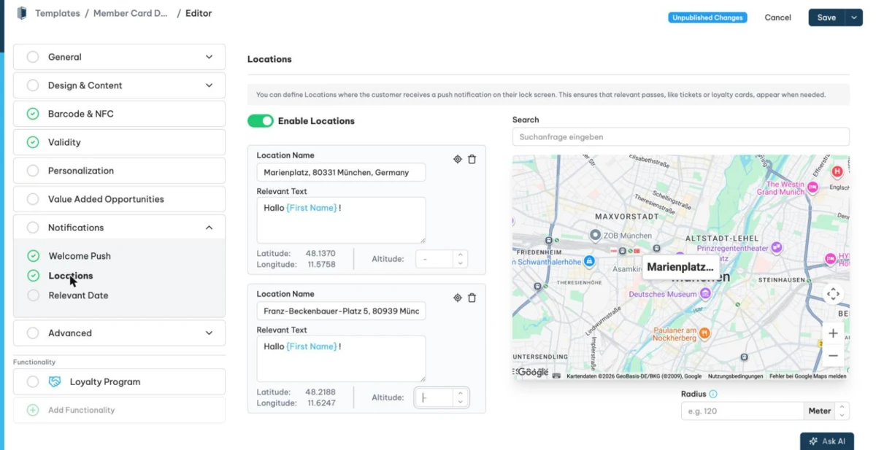This screenshot has height=450, width=876.
Task: Report a Google Maps error link
Action: click(x=808, y=376)
